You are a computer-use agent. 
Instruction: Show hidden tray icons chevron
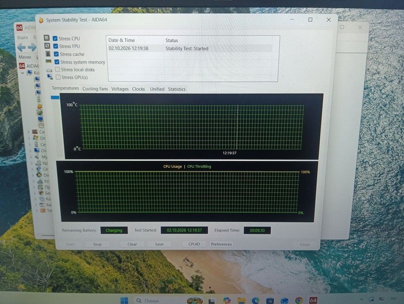click(x=361, y=299)
